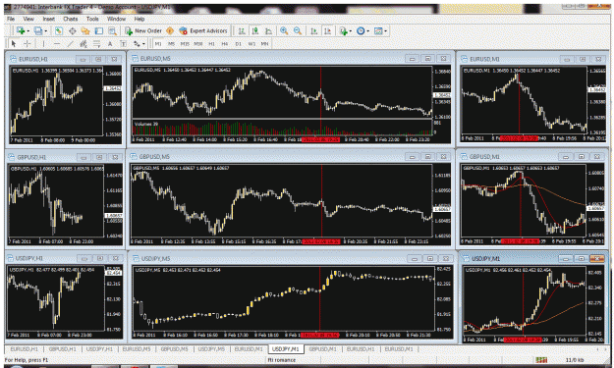Toggle Bar Chart display mode
The image size is (614, 368).
click(242, 30)
